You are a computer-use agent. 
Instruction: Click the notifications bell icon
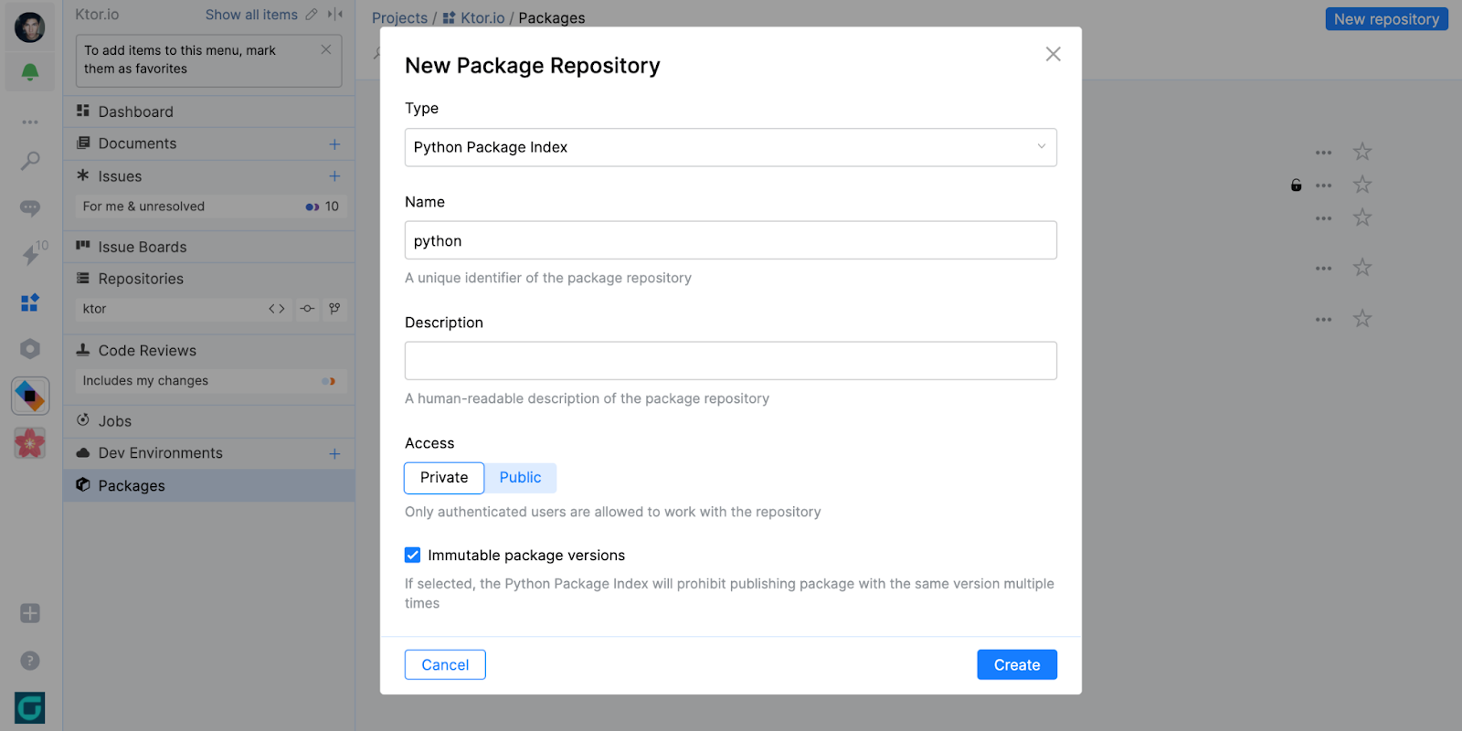[x=30, y=72]
